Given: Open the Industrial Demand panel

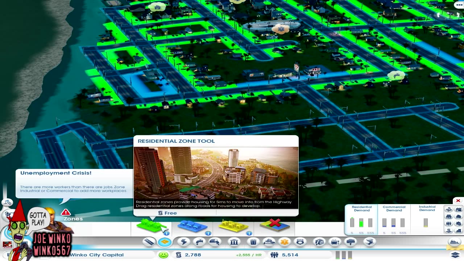Looking at the screenshot, I should (x=427, y=220).
